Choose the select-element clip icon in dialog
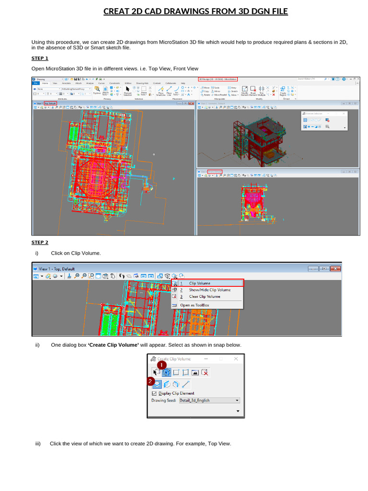The height and width of the screenshot is (491, 368). coord(157,372)
